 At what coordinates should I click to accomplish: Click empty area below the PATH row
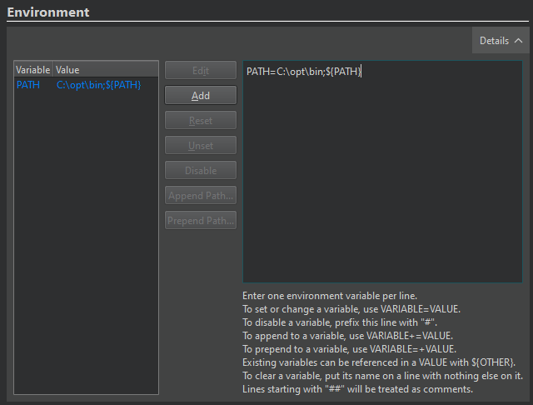(86, 250)
